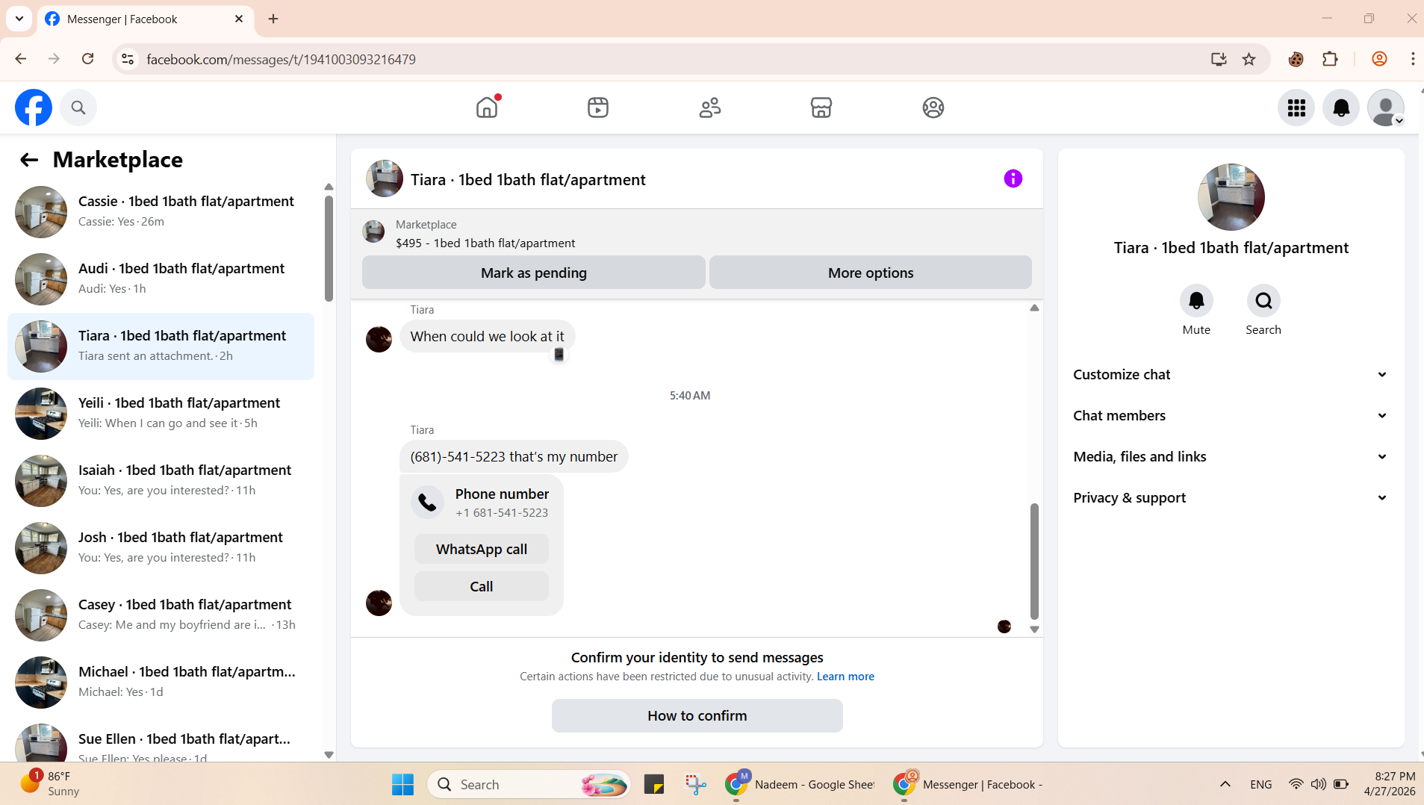Click How to confirm button
The width and height of the screenshot is (1424, 805).
tap(697, 716)
